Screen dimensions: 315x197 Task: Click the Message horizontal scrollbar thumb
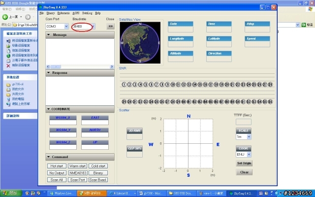(x=56, y=66)
